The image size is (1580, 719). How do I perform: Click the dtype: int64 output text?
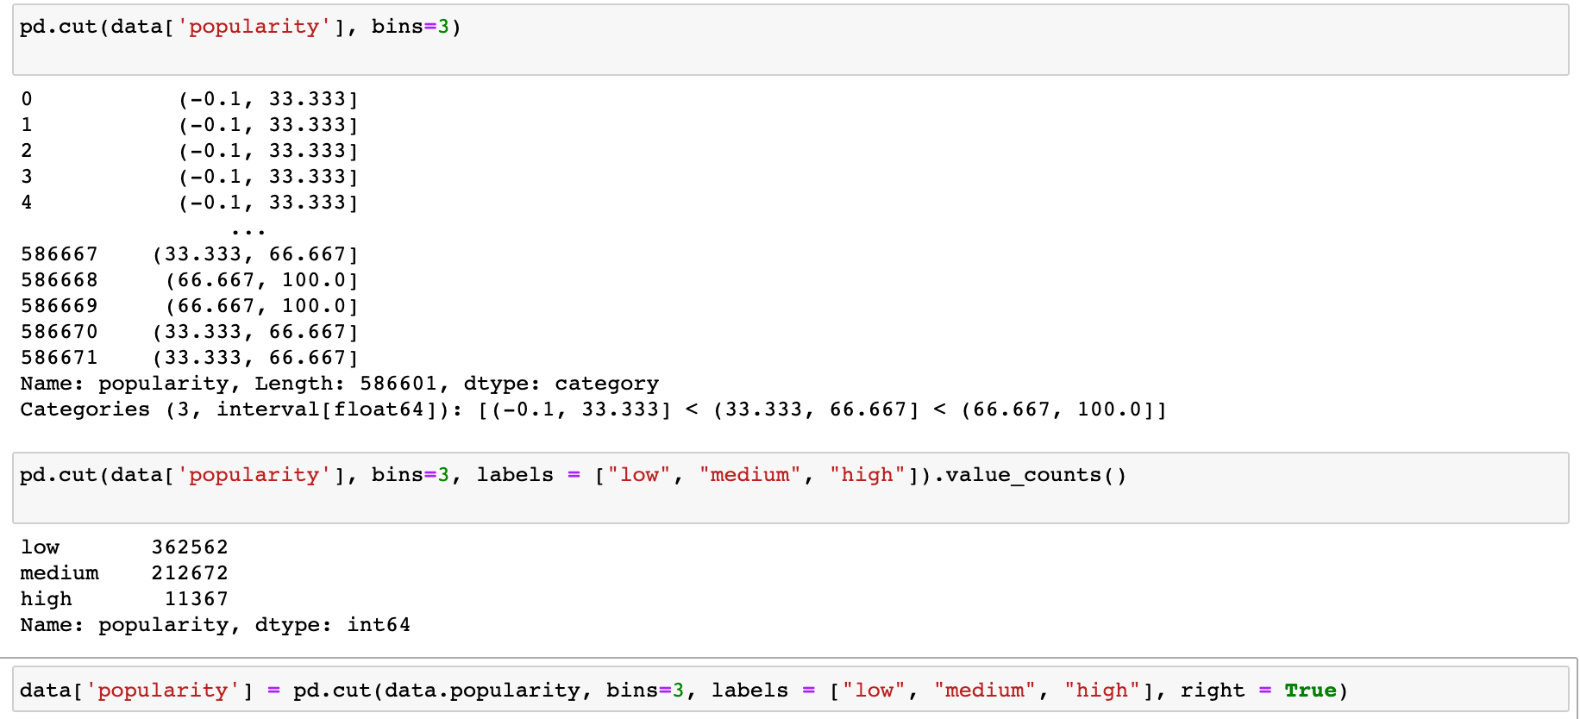point(332,625)
